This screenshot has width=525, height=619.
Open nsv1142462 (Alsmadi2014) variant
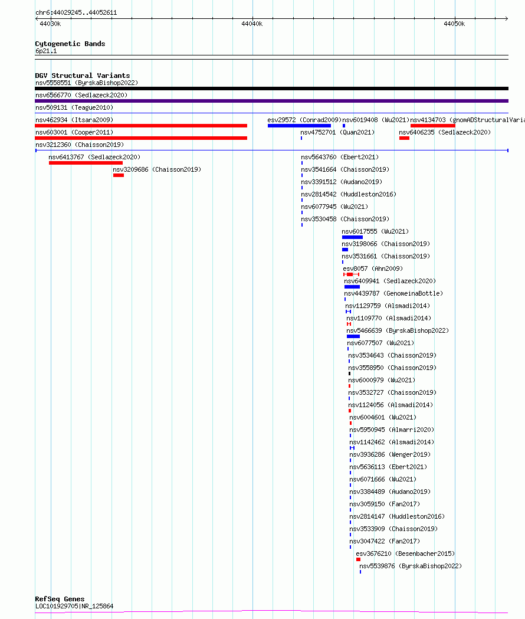[x=392, y=442]
